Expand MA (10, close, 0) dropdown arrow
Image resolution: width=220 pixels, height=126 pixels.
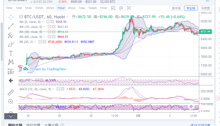(x=44, y=27)
